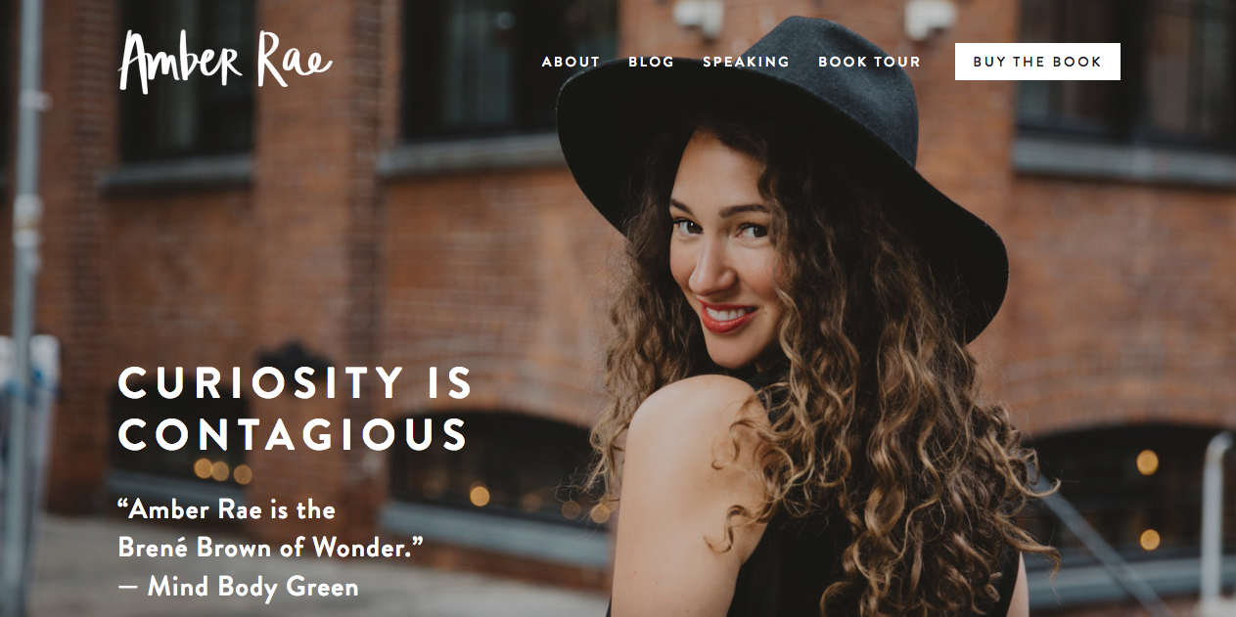Select BOOK TOUR in navigation
Viewport: 1236px width, 617px height.
pyautogui.click(x=869, y=62)
